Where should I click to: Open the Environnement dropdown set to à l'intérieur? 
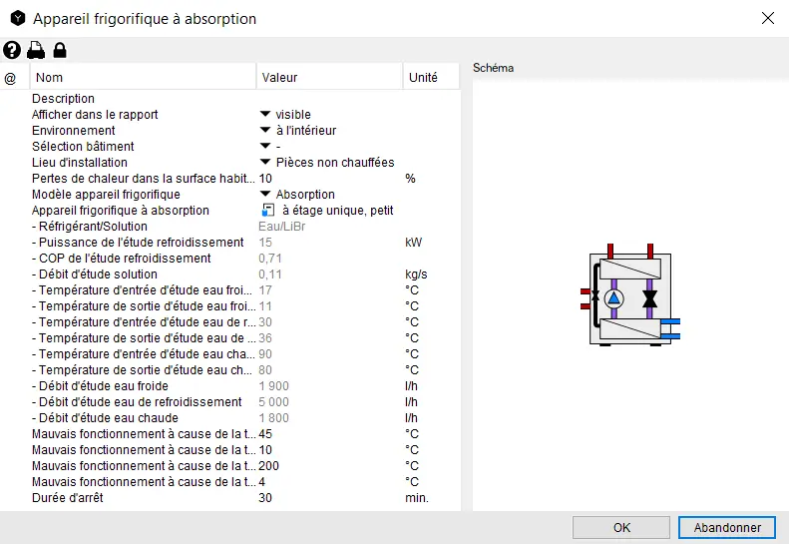[265, 131]
